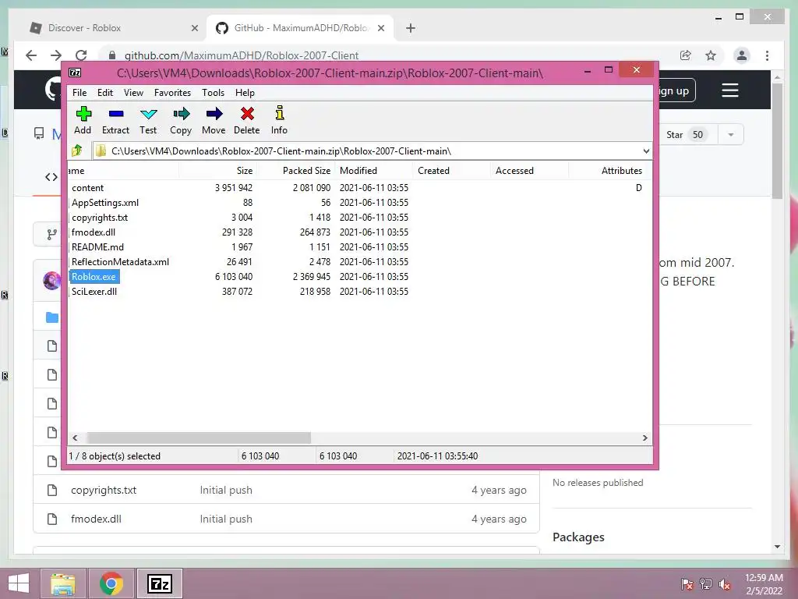The height and width of the screenshot is (599, 798).
Task: Sort by Created column header
Action: click(x=452, y=171)
